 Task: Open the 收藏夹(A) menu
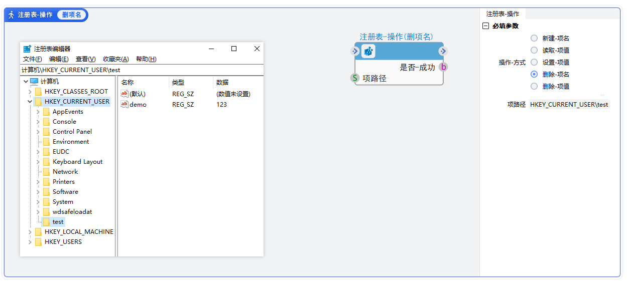coord(115,59)
